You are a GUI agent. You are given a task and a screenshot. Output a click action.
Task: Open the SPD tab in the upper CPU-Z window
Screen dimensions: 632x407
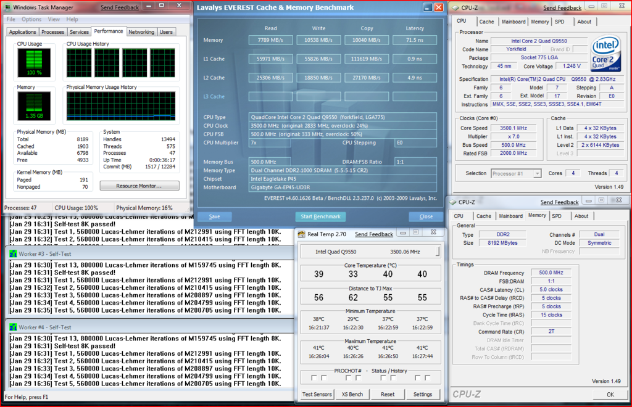(x=559, y=22)
